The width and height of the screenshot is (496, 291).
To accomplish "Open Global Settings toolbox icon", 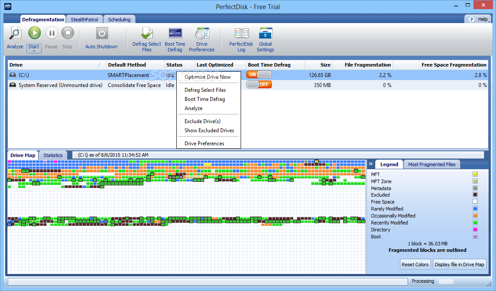I will coord(265,33).
